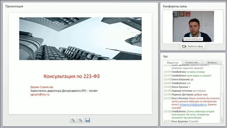
Task: Click the sgruzin@otc.ru email on the slide
Action: tap(40, 94)
